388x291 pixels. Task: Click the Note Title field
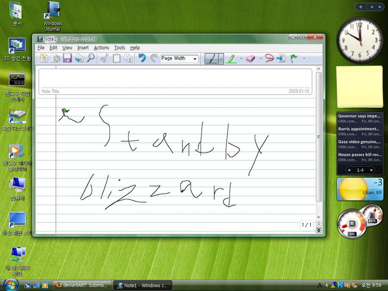175,81
